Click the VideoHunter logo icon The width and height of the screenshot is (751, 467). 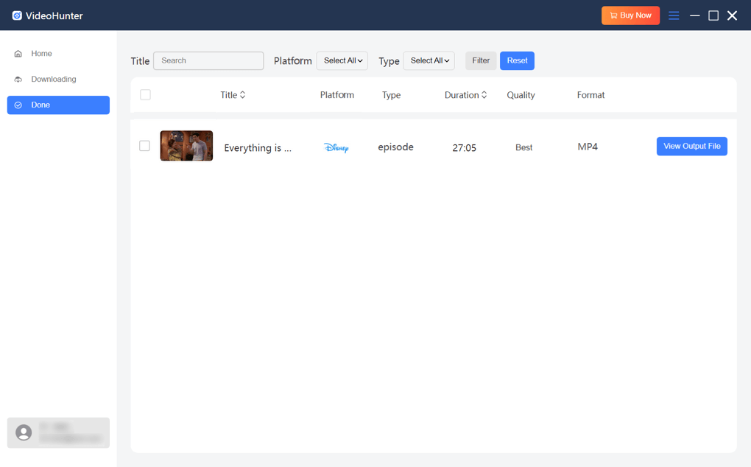click(x=17, y=15)
